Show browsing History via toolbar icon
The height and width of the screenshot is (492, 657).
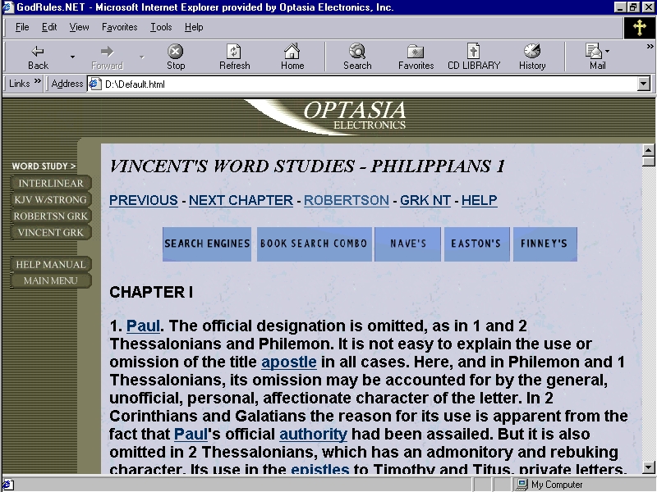point(532,52)
